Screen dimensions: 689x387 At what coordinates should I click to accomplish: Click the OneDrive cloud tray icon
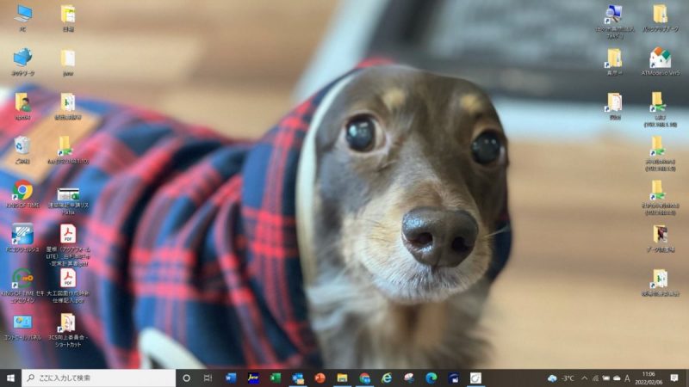617,378
